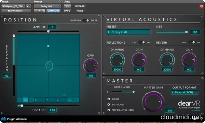
Task: Click the Reverb Gain value 0.0 field
Action: pyautogui.click(x=189, y=70)
